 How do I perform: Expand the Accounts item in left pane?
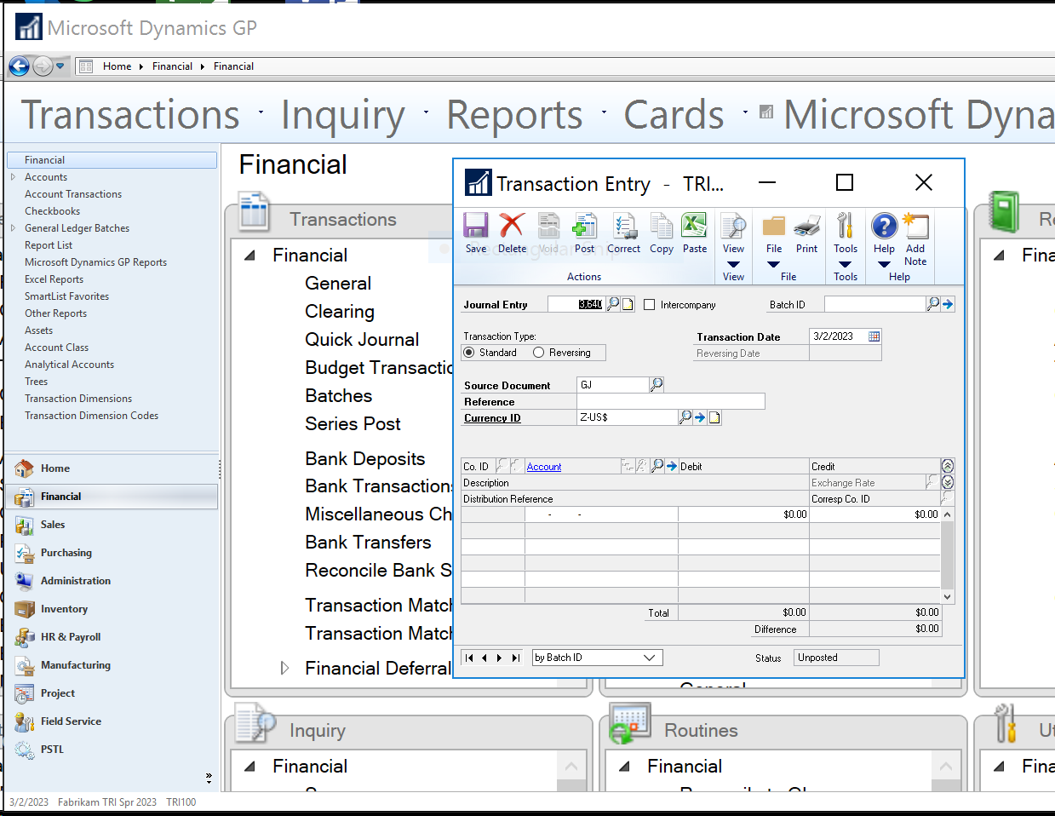13,177
